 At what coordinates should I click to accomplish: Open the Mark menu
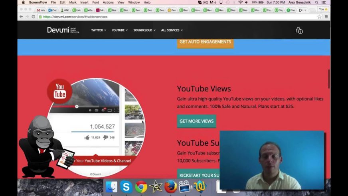(x=73, y=2)
